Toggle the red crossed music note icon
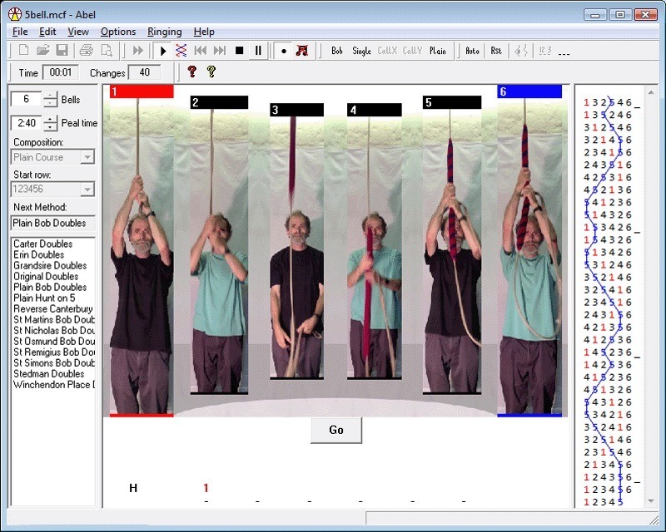 [301, 51]
